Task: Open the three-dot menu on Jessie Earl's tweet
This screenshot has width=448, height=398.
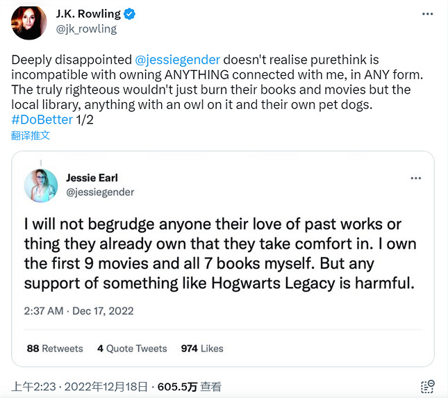Action: 416,179
